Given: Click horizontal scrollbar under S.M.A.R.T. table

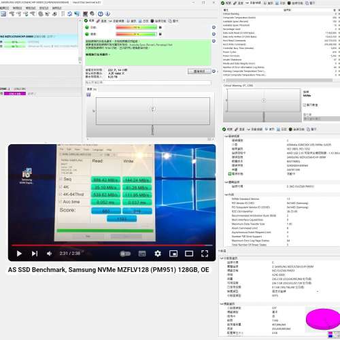Looking at the screenshot, I should (x=279, y=80).
